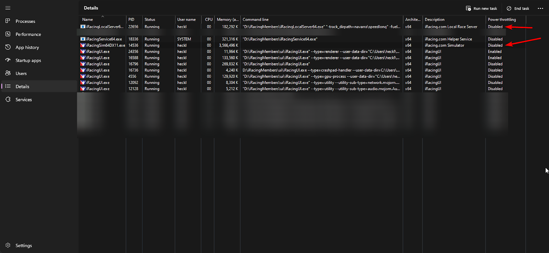The height and width of the screenshot is (253, 549).
Task: Click icon of iRacingUI.exe PID 12092
Action: [x=83, y=82]
